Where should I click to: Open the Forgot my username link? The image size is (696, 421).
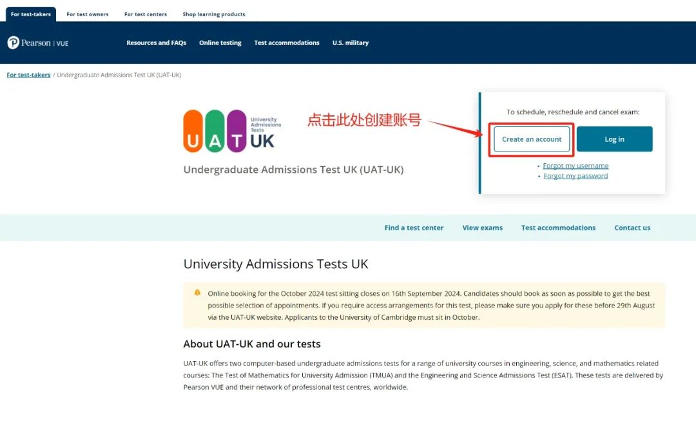pos(575,166)
